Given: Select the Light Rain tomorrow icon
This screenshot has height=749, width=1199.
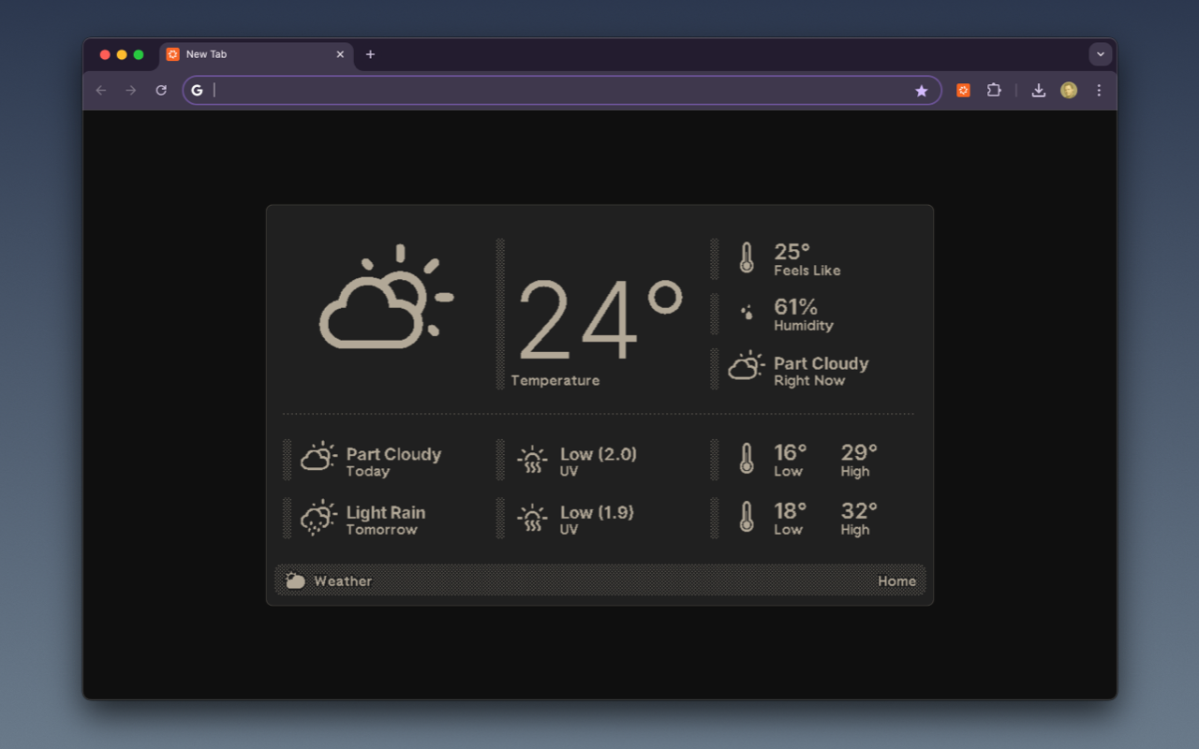Looking at the screenshot, I should (x=318, y=519).
